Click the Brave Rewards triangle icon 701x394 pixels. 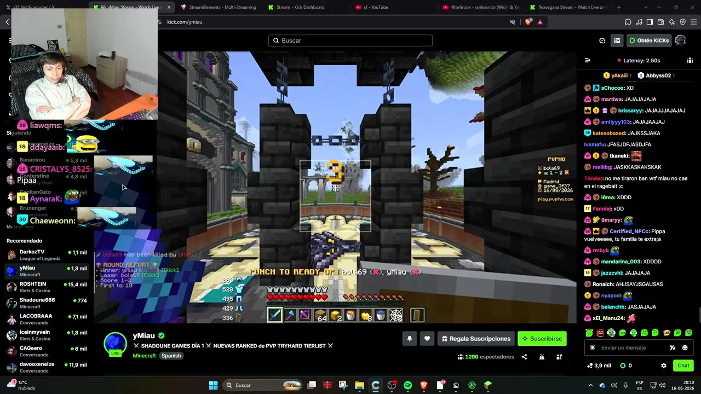tap(540, 22)
